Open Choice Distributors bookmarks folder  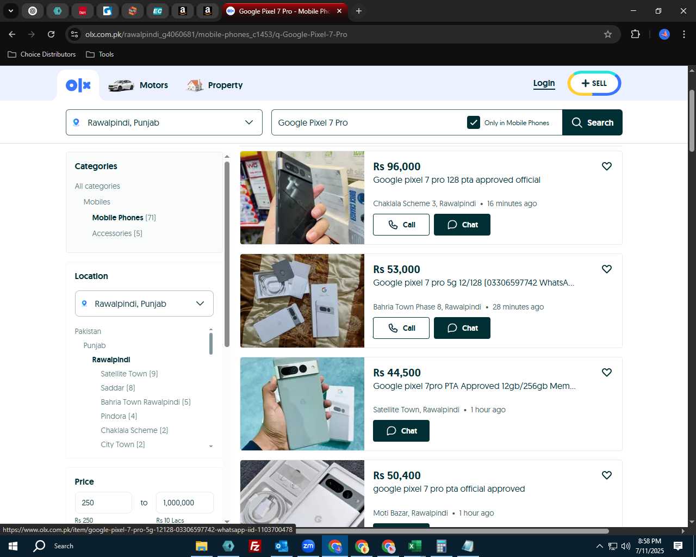[42, 54]
